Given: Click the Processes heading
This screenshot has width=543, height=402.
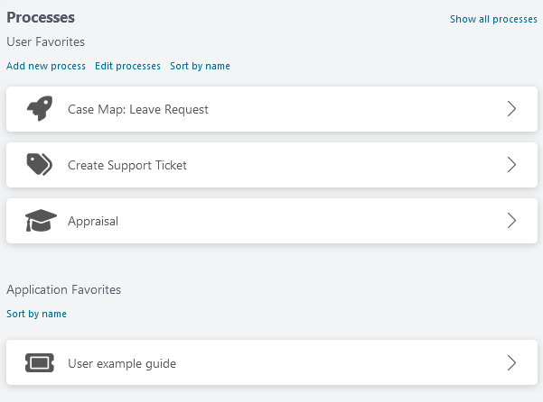Looking at the screenshot, I should coord(41,17).
